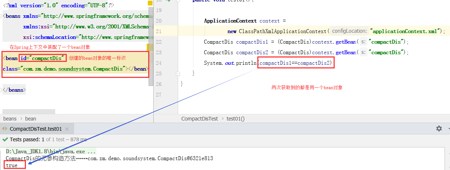Open the run panel settings gear
The height and width of the screenshot is (170, 450).
pyautogui.click(x=439, y=129)
